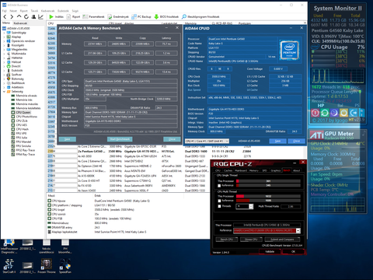This screenshot has height=280, width=373.
Task: Open the Memory tab in ROG CPU-Z
Action: (x=254, y=170)
